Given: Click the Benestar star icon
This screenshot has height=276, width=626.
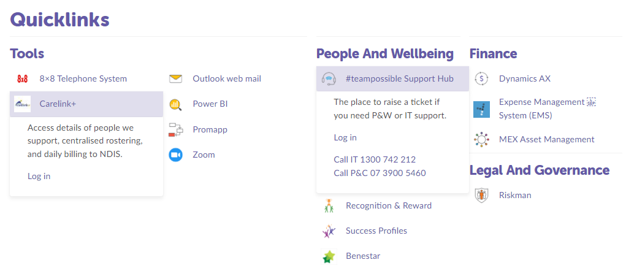Looking at the screenshot, I should (x=329, y=256).
